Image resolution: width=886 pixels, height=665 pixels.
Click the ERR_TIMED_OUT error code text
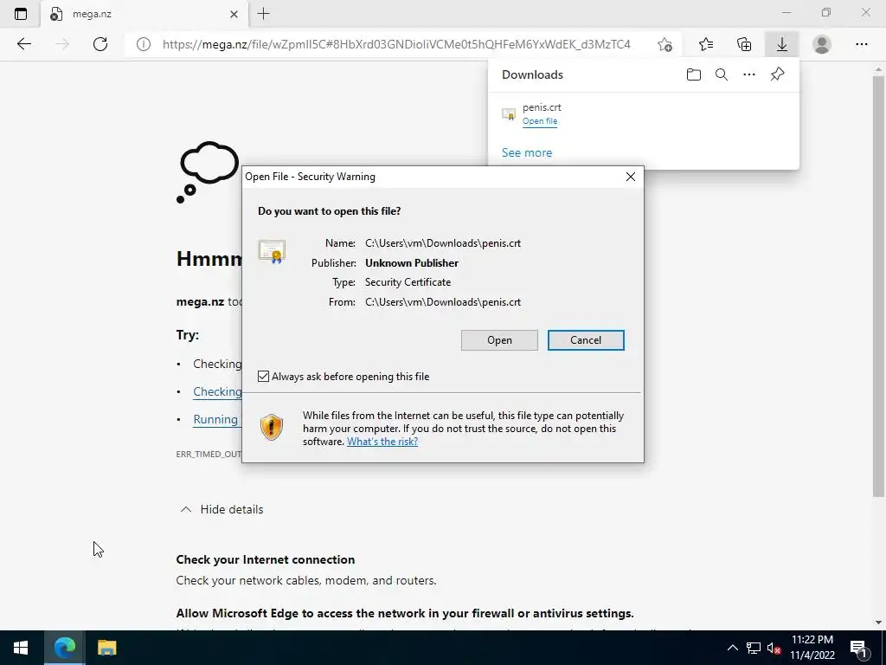209,454
